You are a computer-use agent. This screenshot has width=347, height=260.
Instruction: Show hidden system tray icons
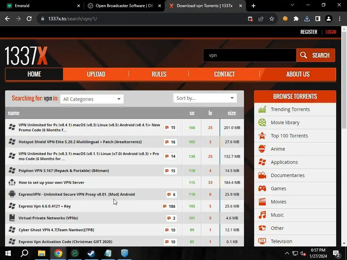click(287, 253)
